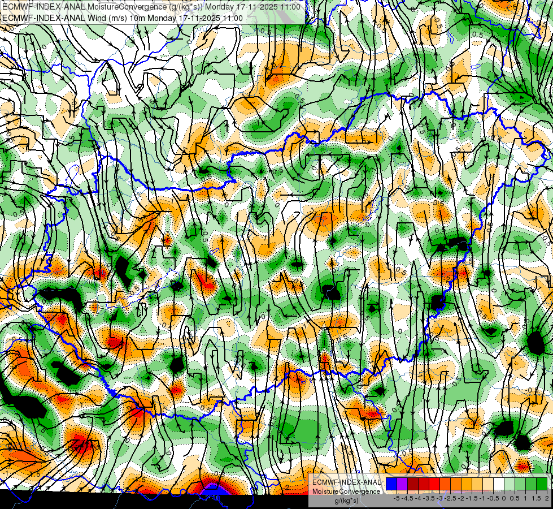The image size is (553, 509).
Task: Click the -1.5 legend tick label
Action: click(x=472, y=498)
